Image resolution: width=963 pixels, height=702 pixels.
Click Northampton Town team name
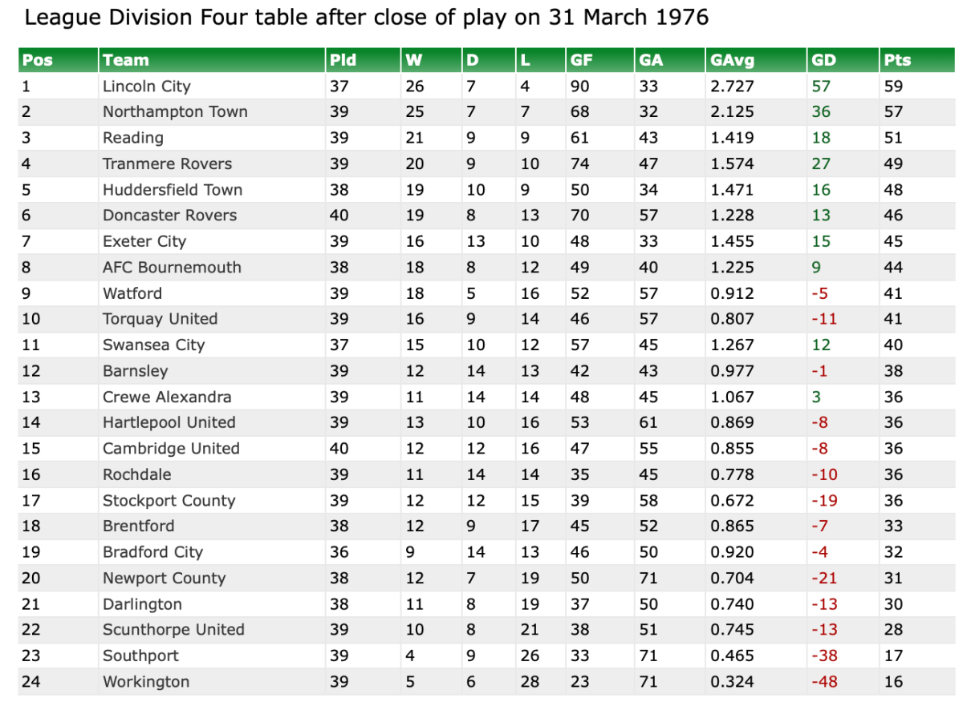(175, 112)
